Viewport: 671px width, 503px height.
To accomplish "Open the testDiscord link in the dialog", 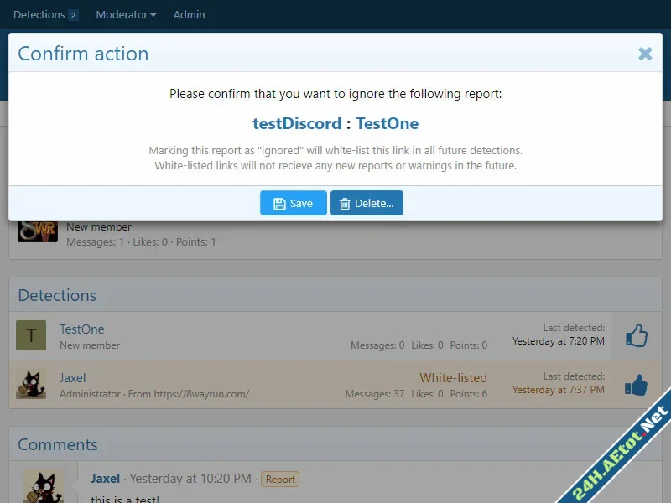I will (297, 123).
